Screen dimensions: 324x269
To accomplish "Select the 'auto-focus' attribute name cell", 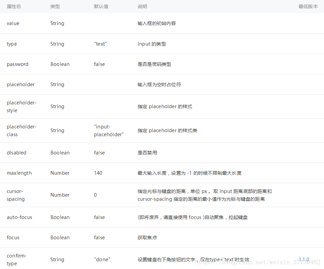I will click(19, 217).
